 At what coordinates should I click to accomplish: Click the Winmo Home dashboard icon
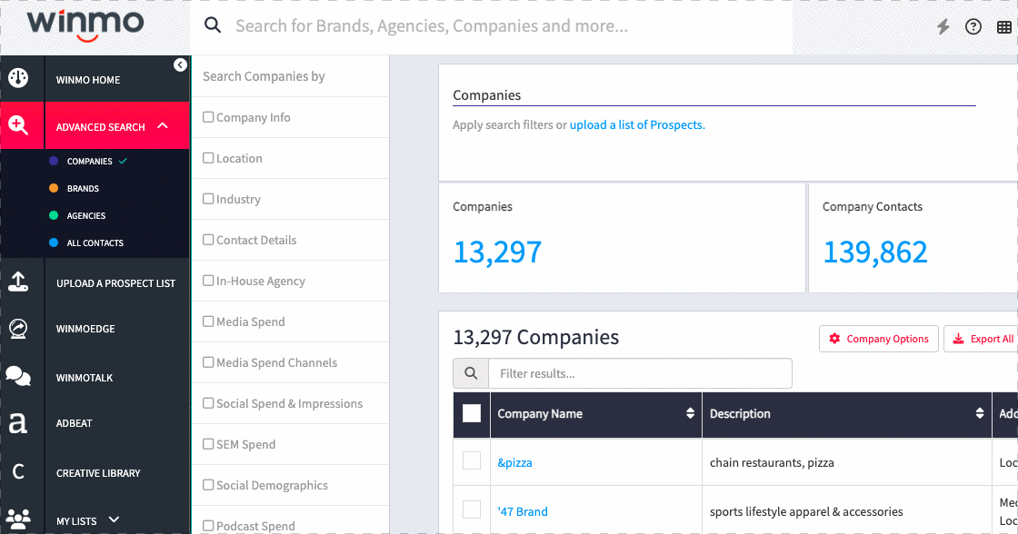coord(18,78)
